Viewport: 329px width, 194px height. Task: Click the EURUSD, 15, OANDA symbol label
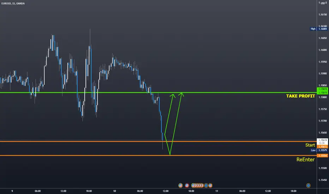(13, 4)
